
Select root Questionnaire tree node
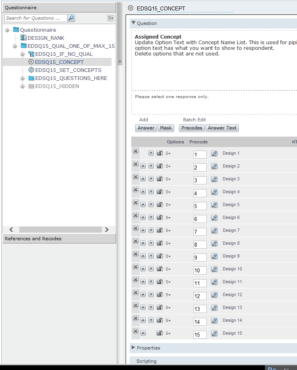point(38,30)
